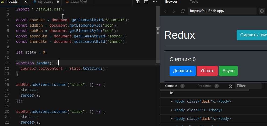Viewport: 267px width, 126px height.
Task: Click the const asyncBtn declaration line
Action: [72, 36]
